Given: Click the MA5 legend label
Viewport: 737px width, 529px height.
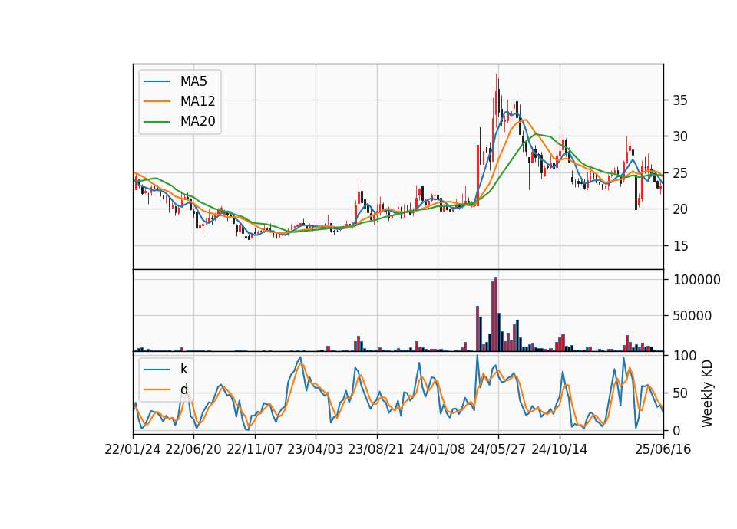Looking at the screenshot, I should tap(193, 81).
